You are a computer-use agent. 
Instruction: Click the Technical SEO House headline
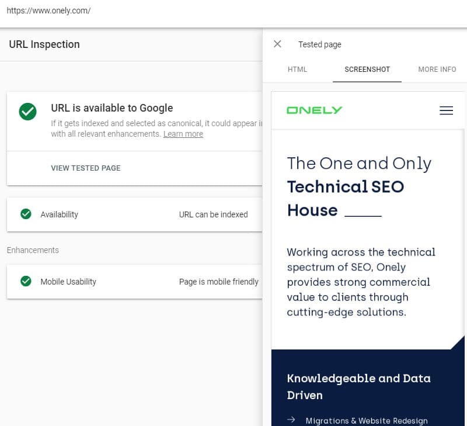[x=345, y=187]
